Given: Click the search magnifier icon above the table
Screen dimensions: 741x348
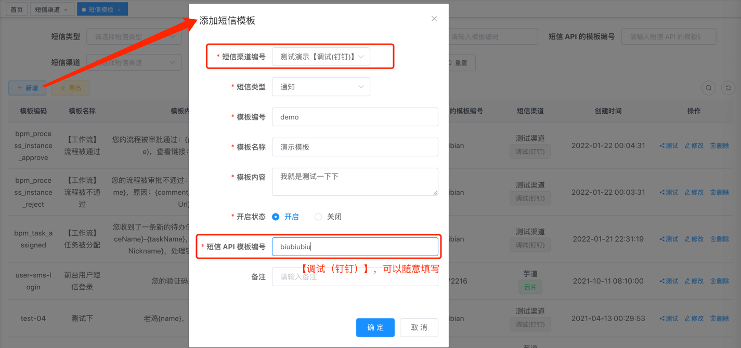Looking at the screenshot, I should coord(708,88).
